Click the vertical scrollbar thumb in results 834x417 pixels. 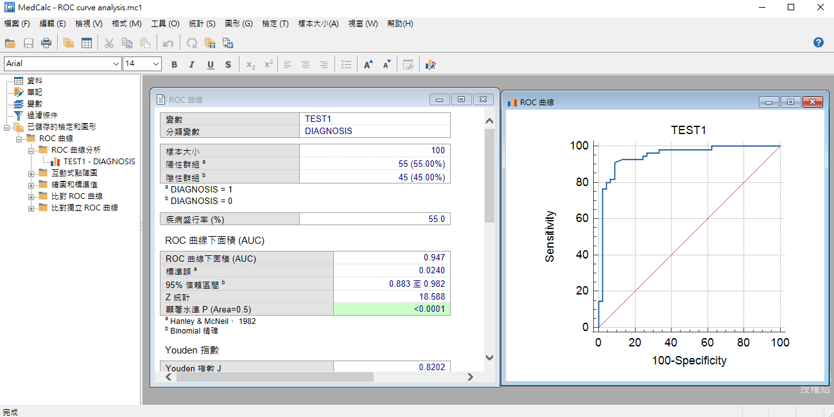pyautogui.click(x=489, y=174)
